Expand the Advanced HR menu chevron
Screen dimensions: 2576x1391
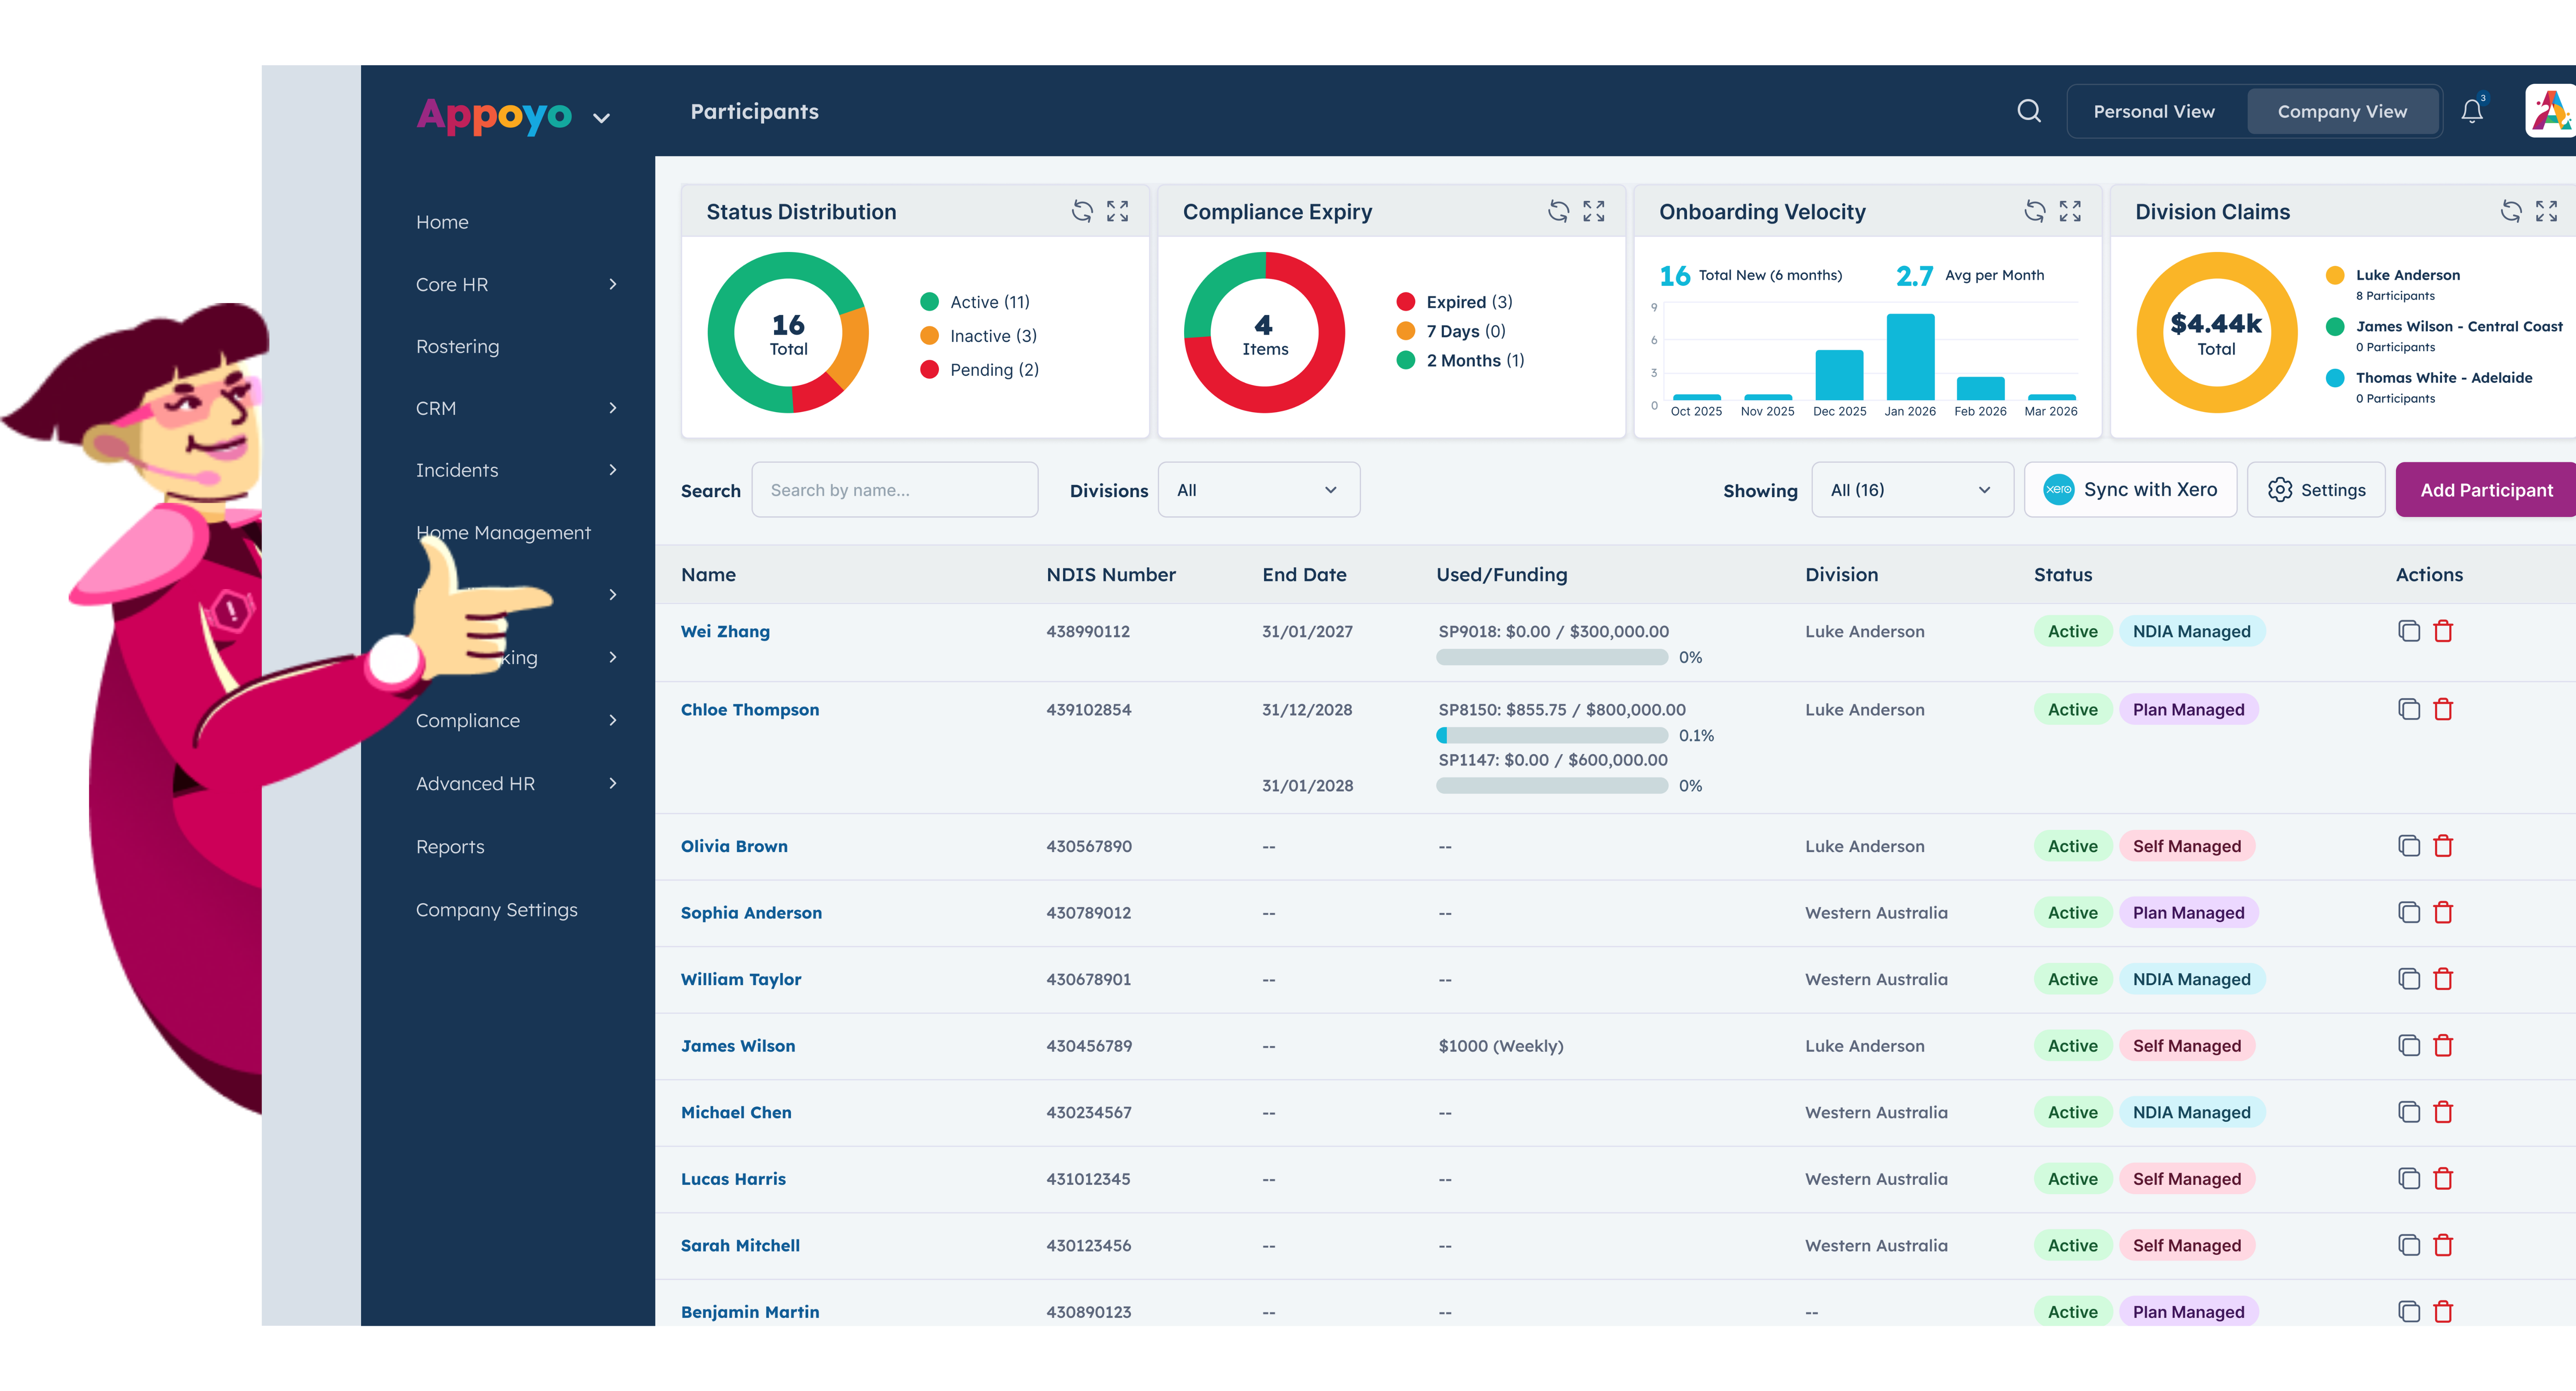coord(613,783)
